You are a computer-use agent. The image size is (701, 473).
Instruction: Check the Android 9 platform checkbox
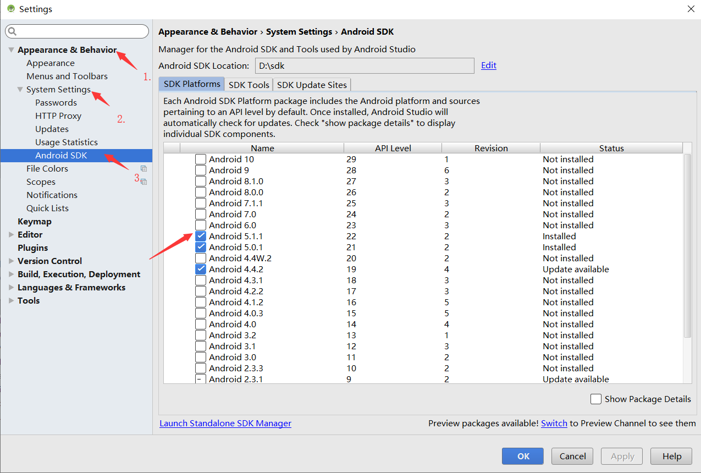tap(201, 170)
